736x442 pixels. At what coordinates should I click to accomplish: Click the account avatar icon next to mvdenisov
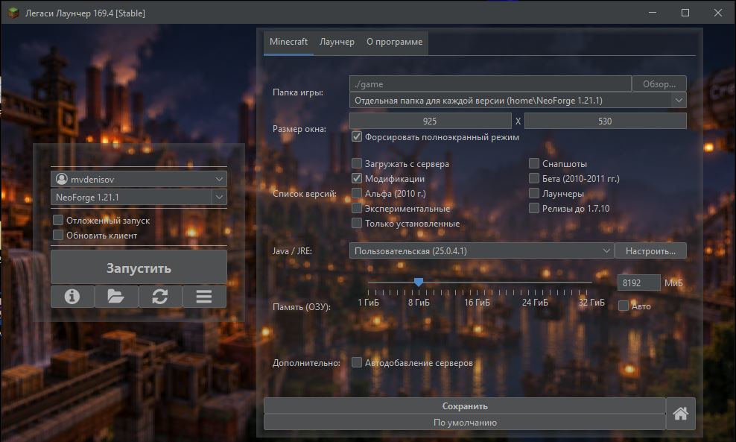pyautogui.click(x=62, y=179)
